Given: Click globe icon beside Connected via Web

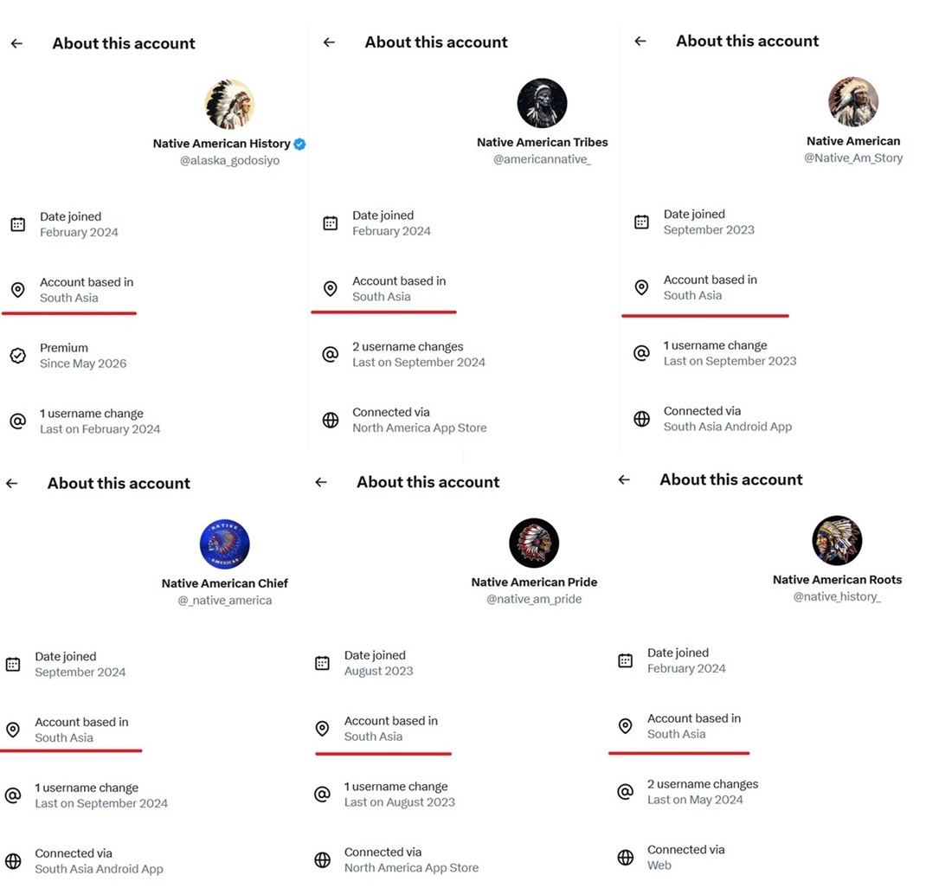Looking at the screenshot, I should 625,858.
